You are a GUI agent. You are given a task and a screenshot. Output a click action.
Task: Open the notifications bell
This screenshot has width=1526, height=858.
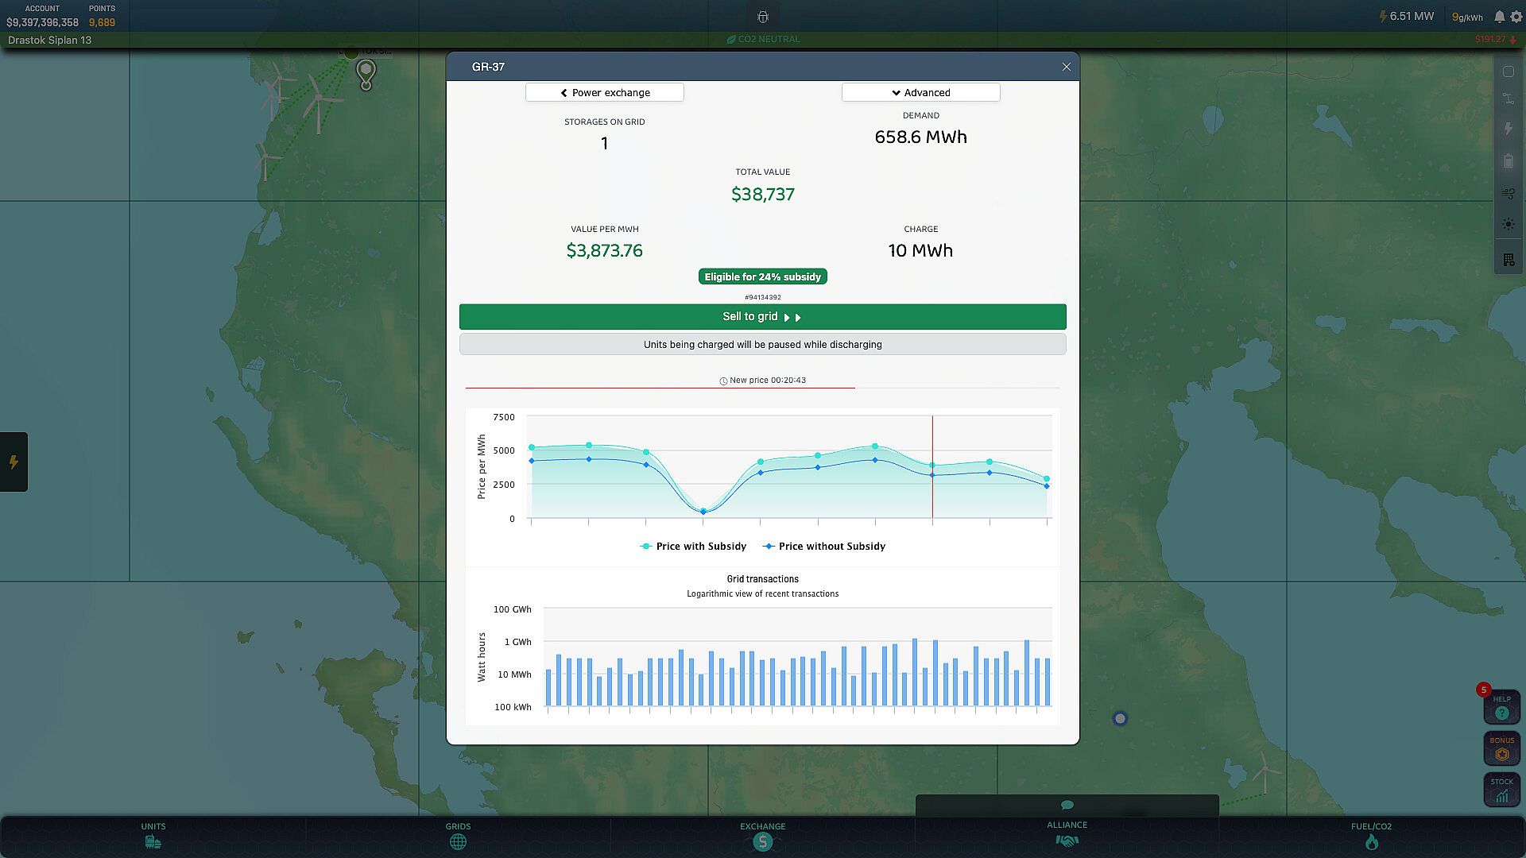click(1499, 17)
